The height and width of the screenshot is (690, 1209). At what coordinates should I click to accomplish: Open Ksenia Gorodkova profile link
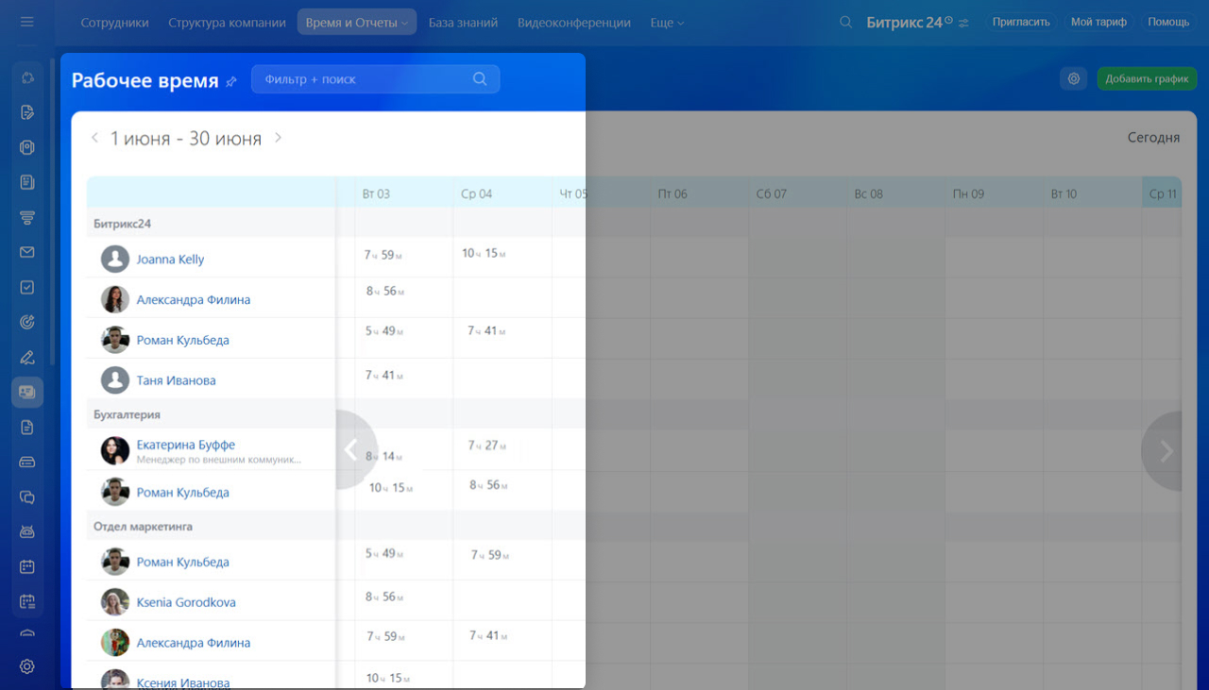[x=186, y=602]
